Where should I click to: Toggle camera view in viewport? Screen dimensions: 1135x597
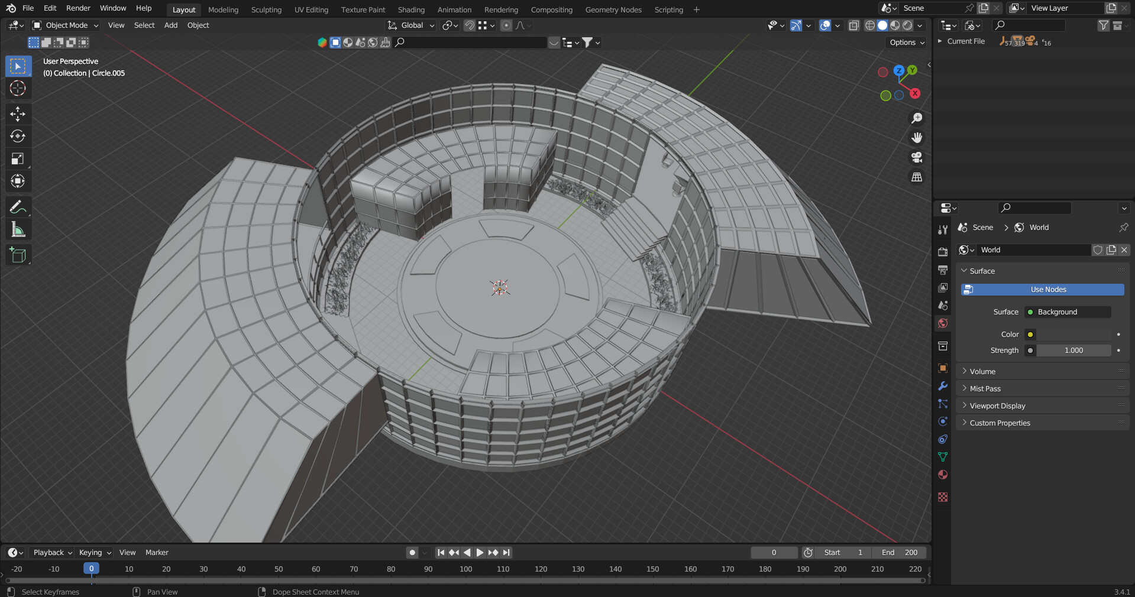917,157
